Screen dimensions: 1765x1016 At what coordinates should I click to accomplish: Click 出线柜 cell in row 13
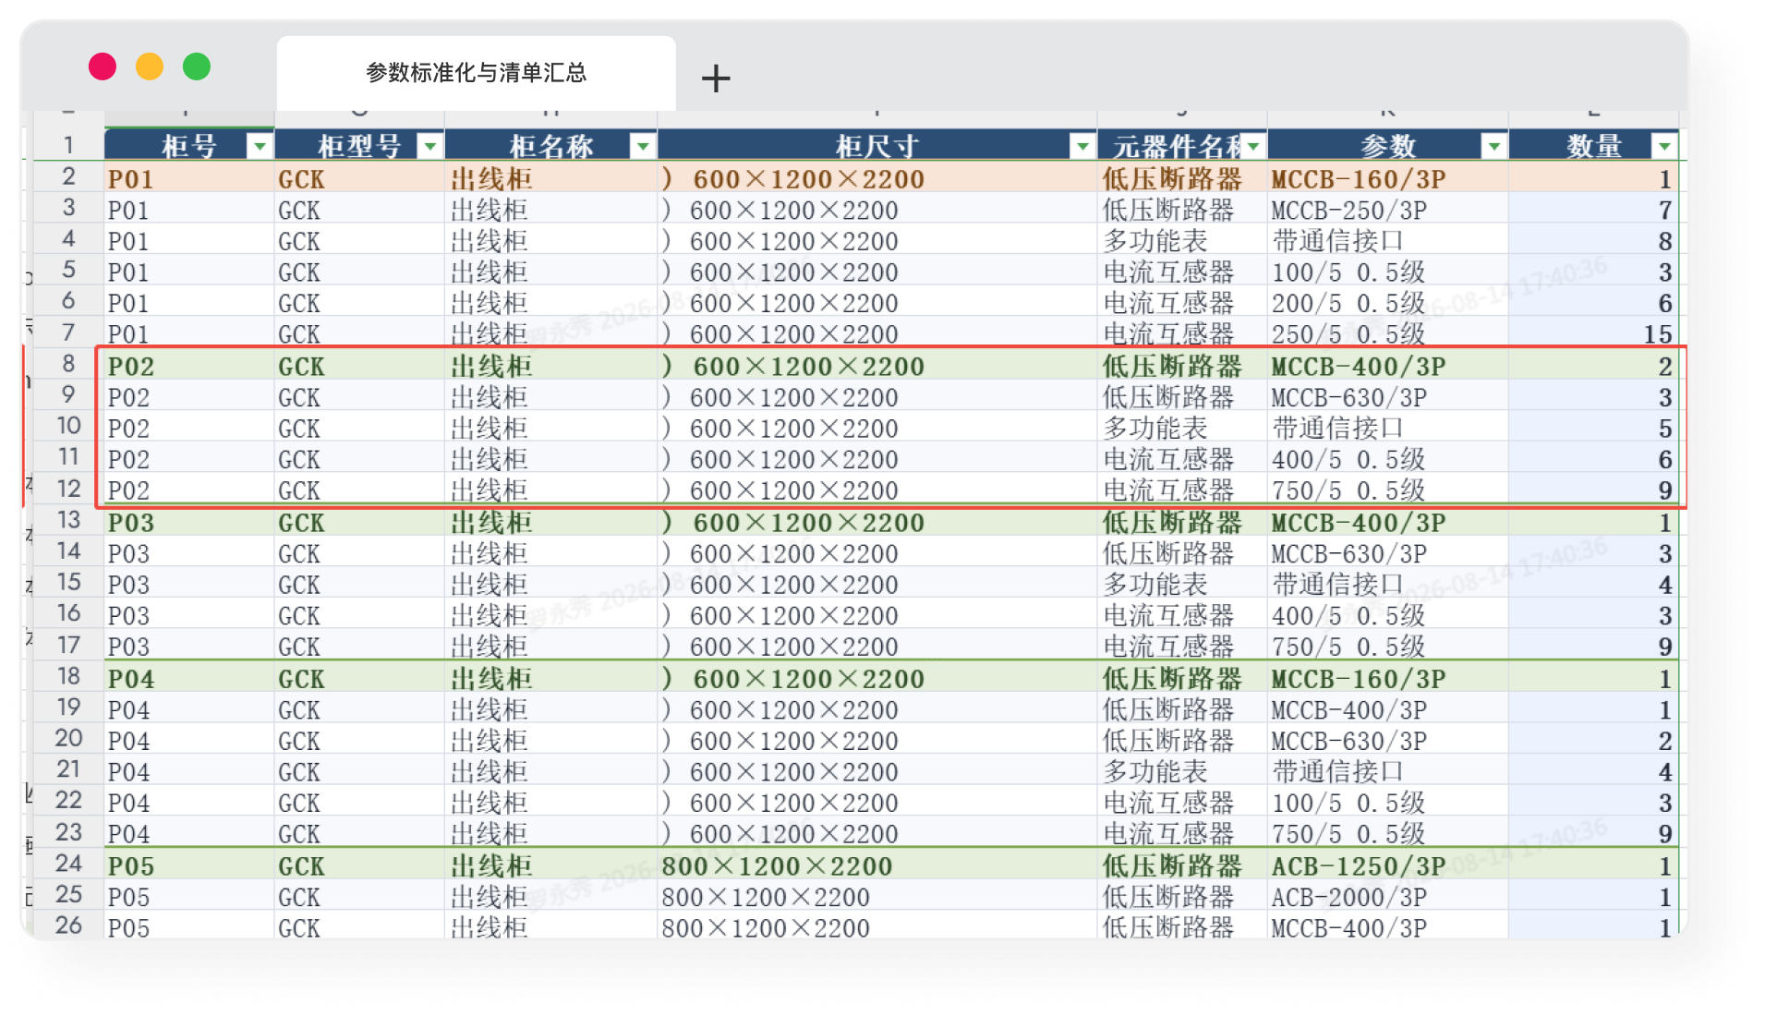pos(551,522)
